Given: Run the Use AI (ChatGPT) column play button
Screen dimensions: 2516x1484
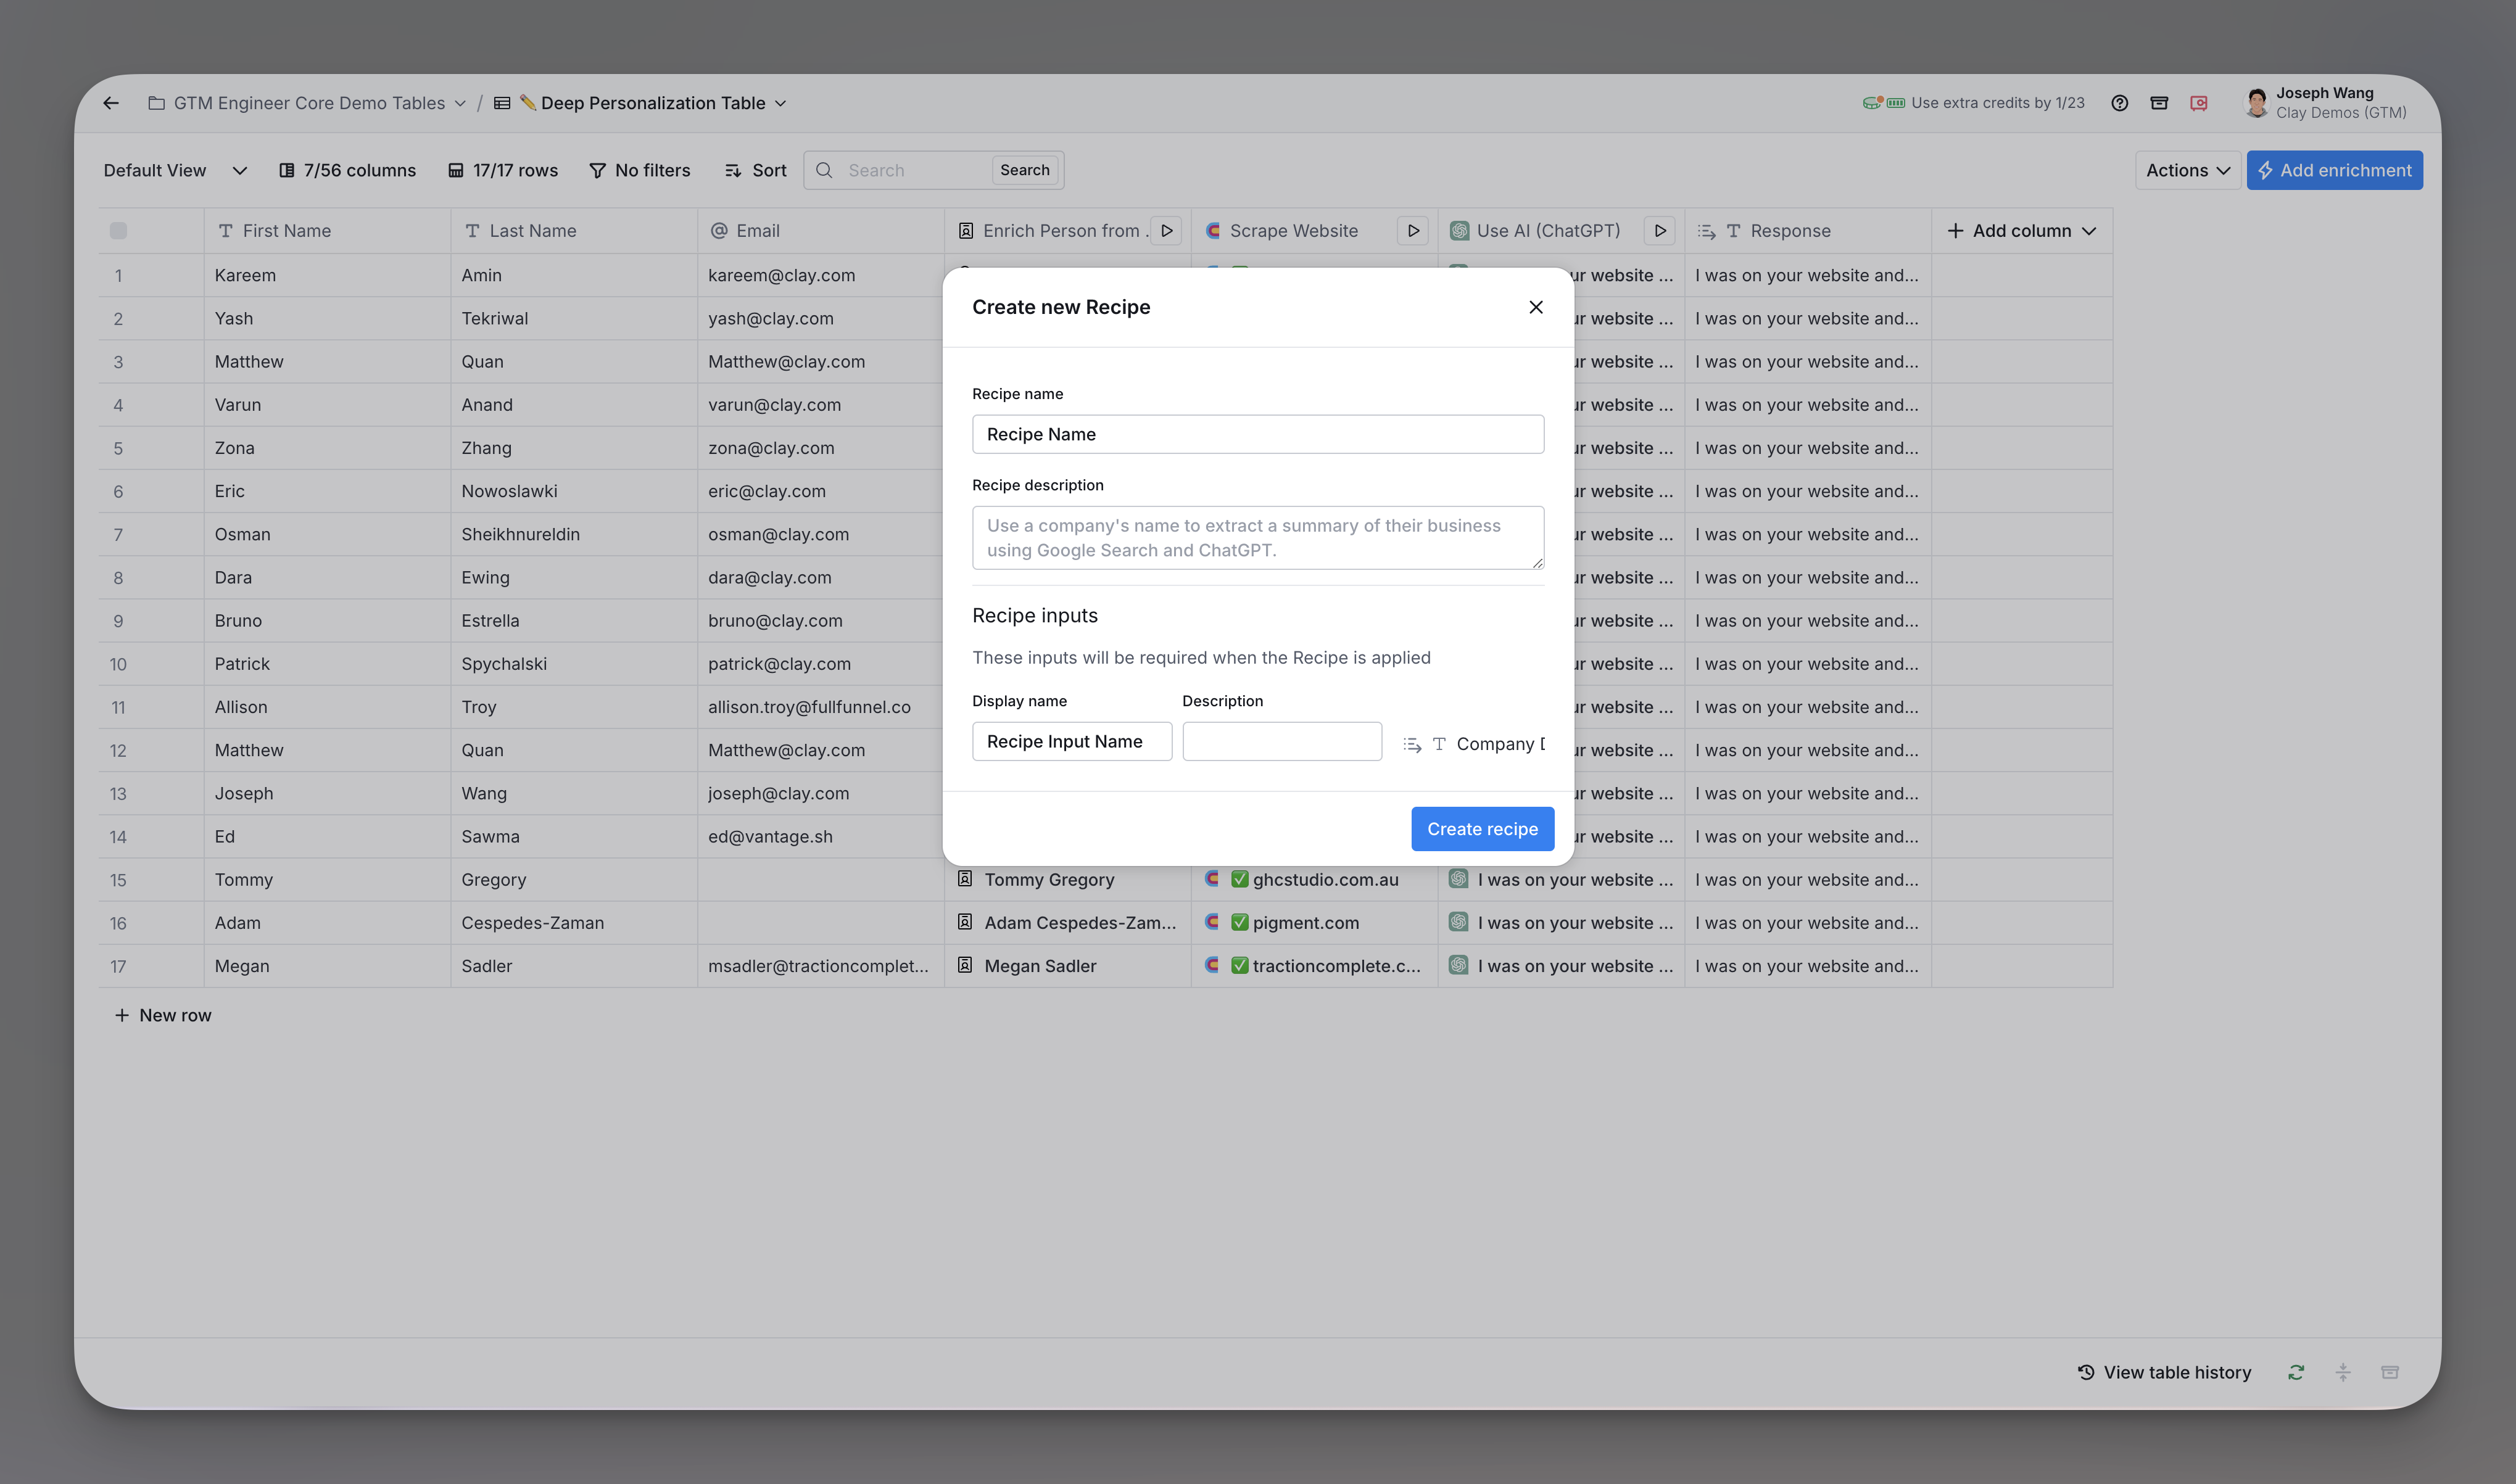Looking at the screenshot, I should (x=1660, y=231).
